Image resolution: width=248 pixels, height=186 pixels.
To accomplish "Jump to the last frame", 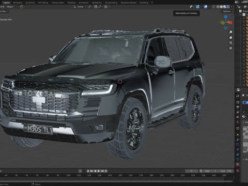I will pos(106,171).
